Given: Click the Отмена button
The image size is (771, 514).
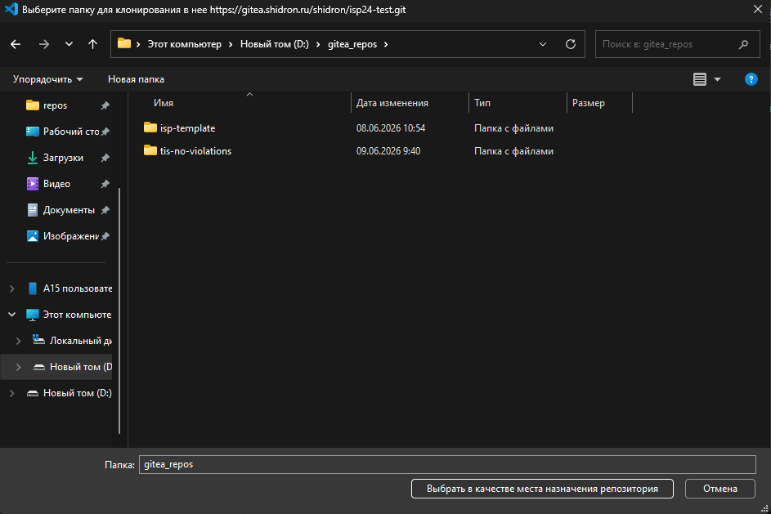Looking at the screenshot, I should pyautogui.click(x=719, y=489).
